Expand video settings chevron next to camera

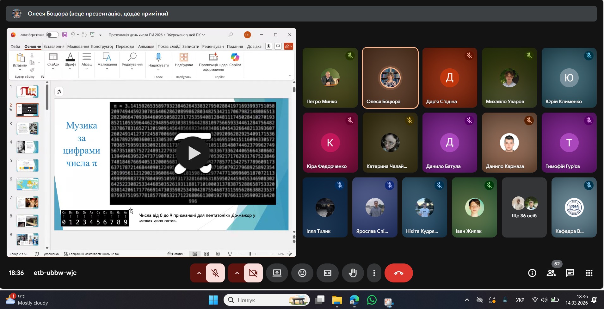[237, 273]
